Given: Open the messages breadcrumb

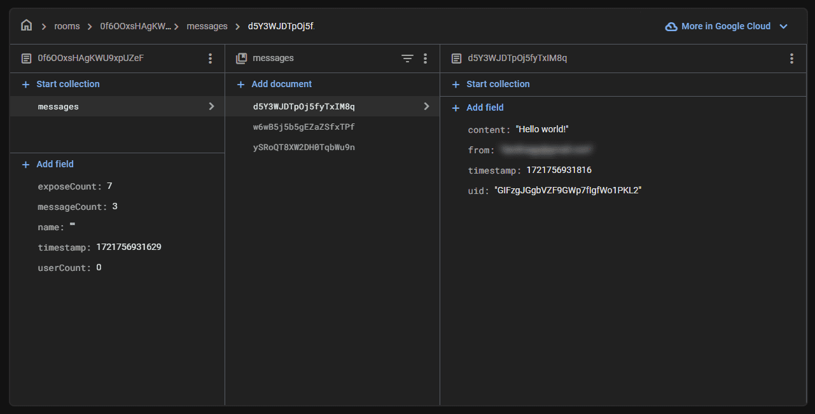Looking at the screenshot, I should click(207, 27).
